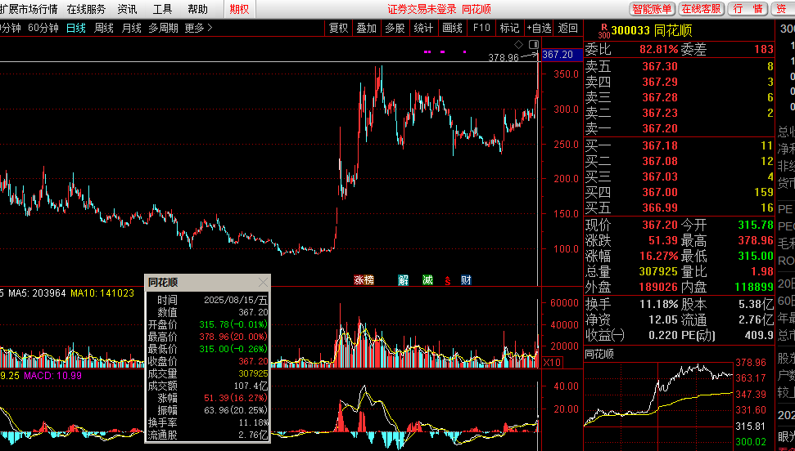This screenshot has width=795, height=451.
Task: Click the R300 badge beside the stock code
Action: (604, 30)
